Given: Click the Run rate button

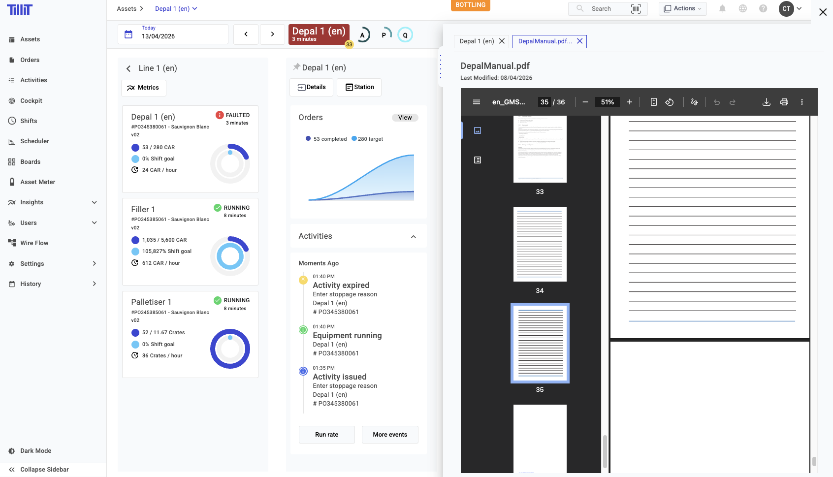Looking at the screenshot, I should [x=326, y=435].
